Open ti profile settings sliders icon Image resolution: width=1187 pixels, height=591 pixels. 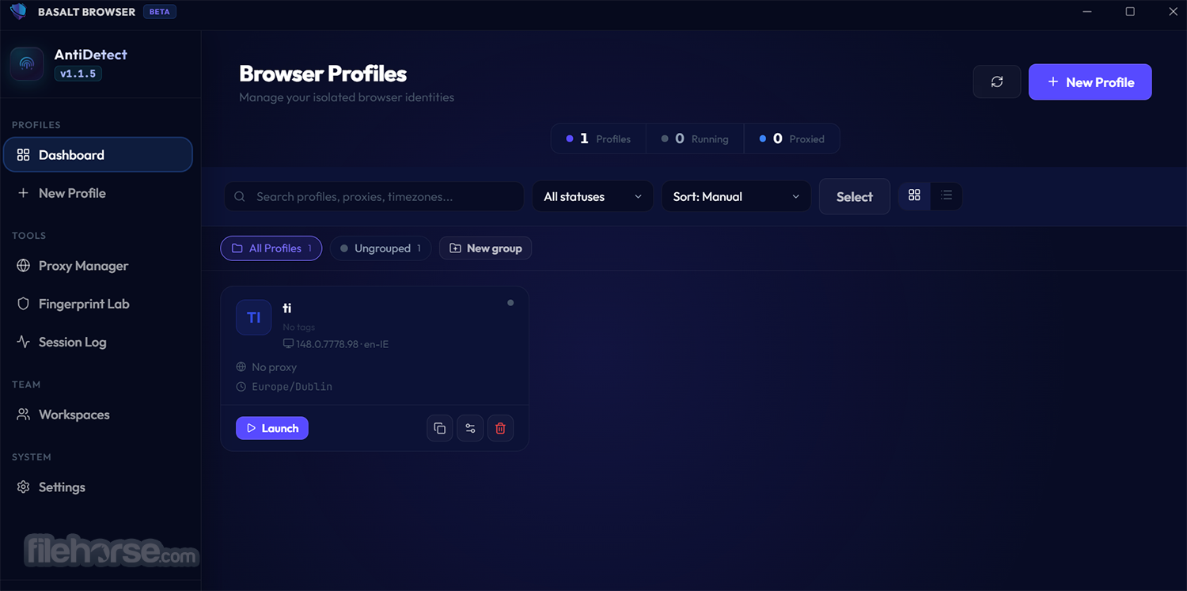tap(470, 428)
